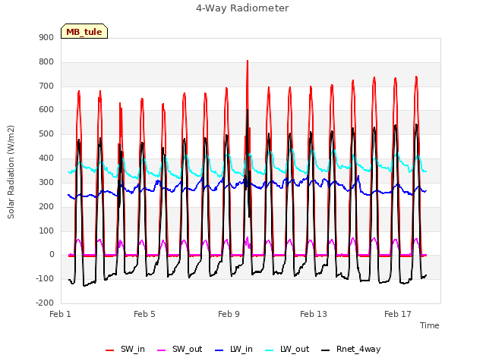Viewport: 486px width, 364px height.
Task: Click the Feb 13 x-axis tick label
Action: click(314, 314)
